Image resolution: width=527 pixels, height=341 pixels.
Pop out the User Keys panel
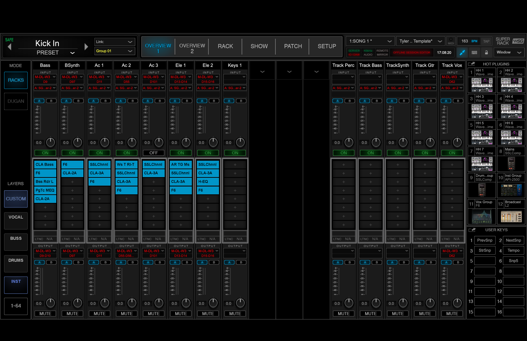[472, 230]
